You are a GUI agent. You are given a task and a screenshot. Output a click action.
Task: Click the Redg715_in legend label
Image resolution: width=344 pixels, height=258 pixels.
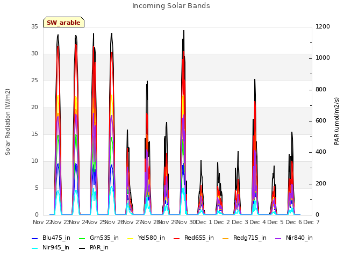[x=249, y=238]
